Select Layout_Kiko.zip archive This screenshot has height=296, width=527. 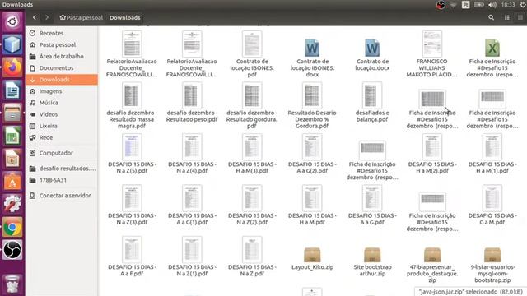tap(312, 259)
